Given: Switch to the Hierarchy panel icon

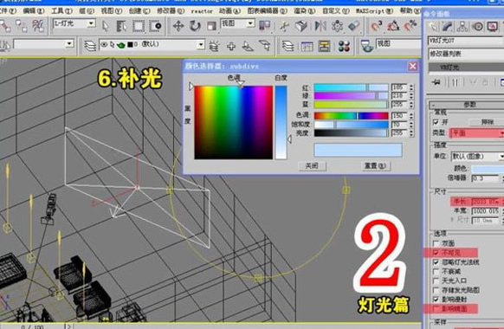Looking at the screenshot, I should [462, 27].
